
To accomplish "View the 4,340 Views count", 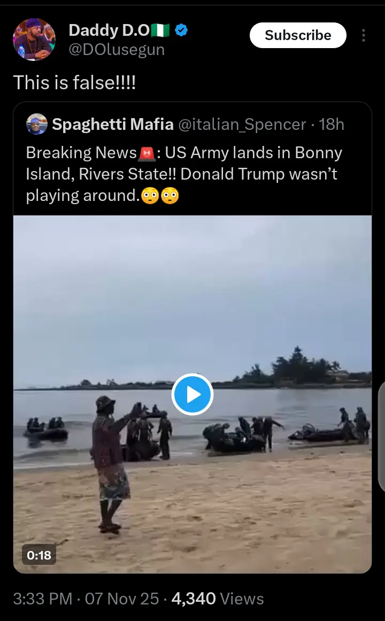I will coord(218,599).
